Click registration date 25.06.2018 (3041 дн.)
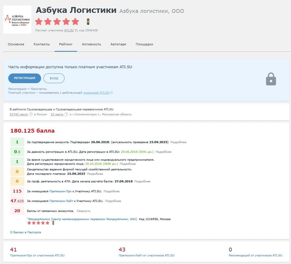 pos(137,152)
